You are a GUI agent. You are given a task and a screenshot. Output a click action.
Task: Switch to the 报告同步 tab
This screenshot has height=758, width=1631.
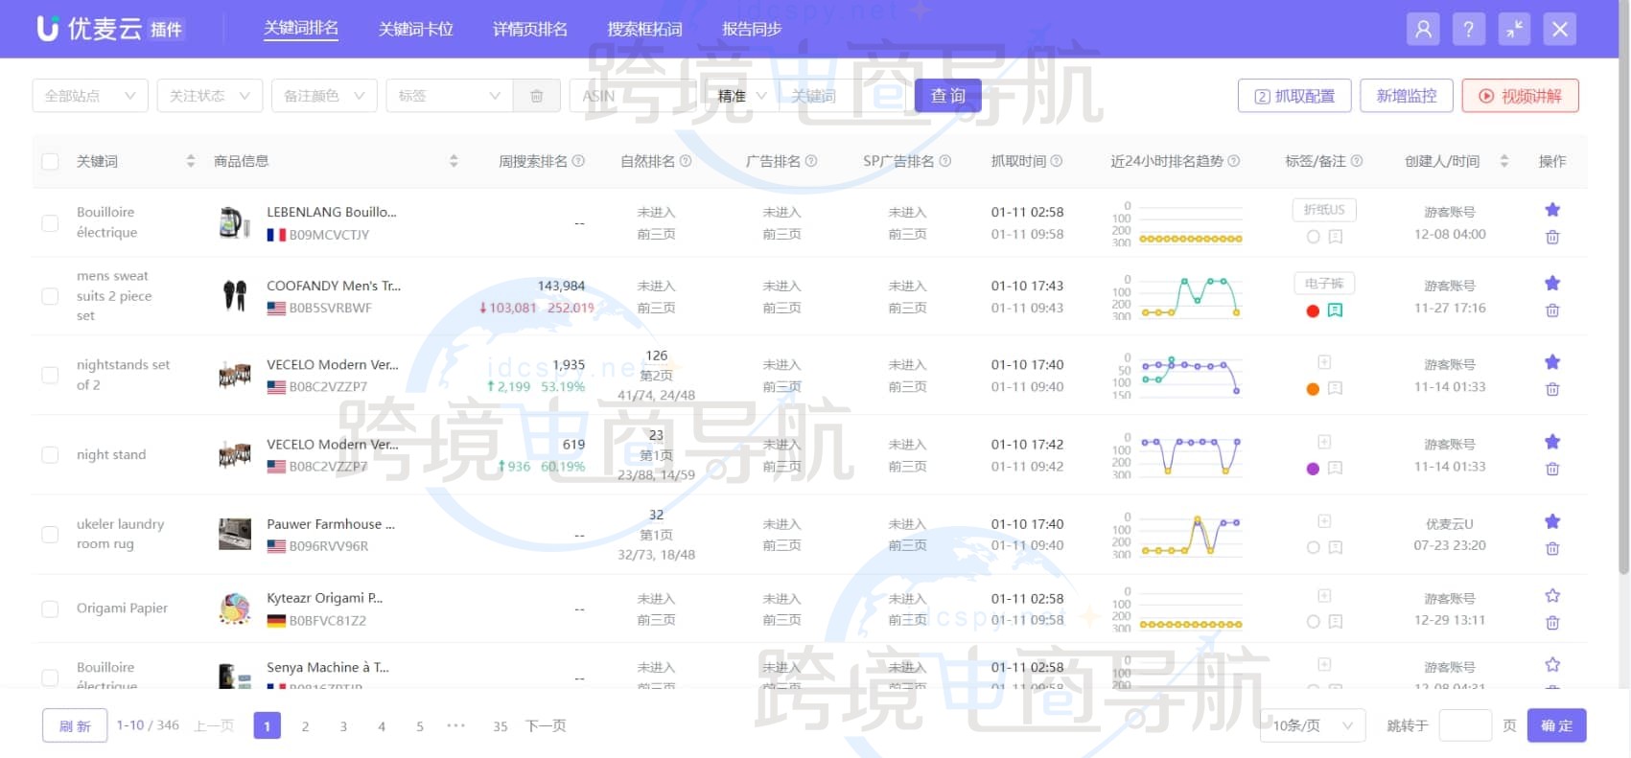tap(752, 29)
